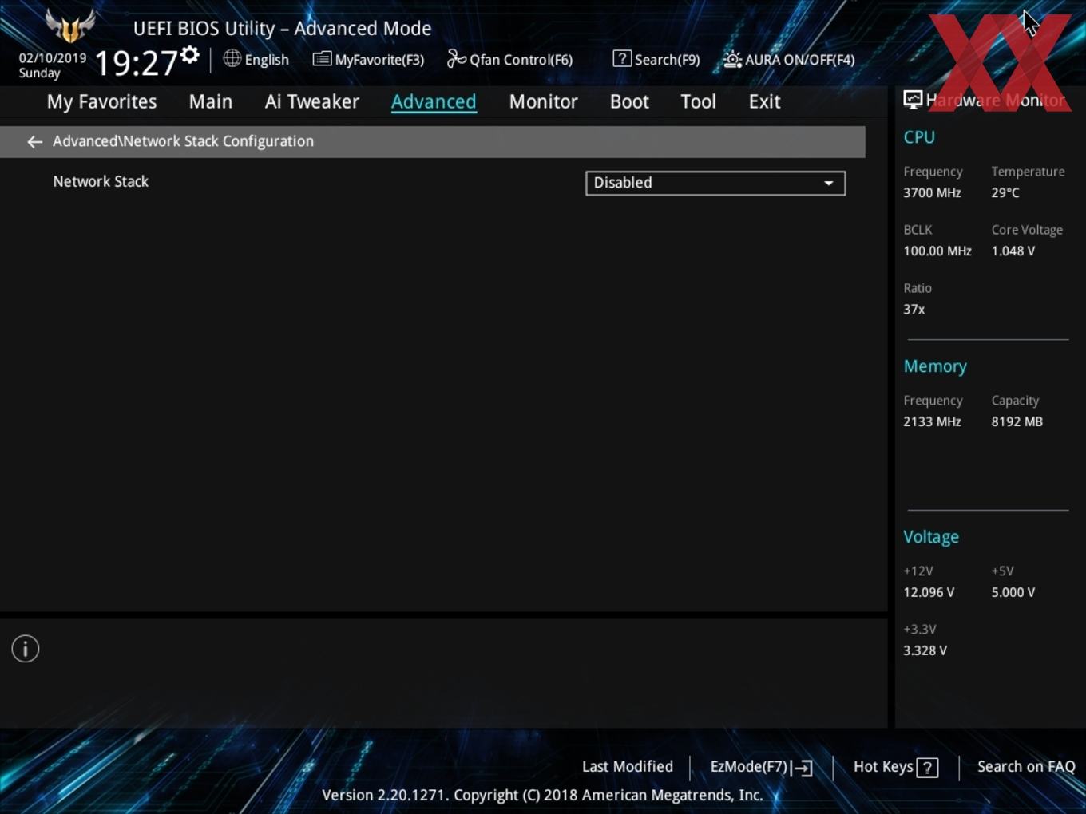1086x814 pixels.
Task: Click the version copyright text
Action: pos(542,795)
